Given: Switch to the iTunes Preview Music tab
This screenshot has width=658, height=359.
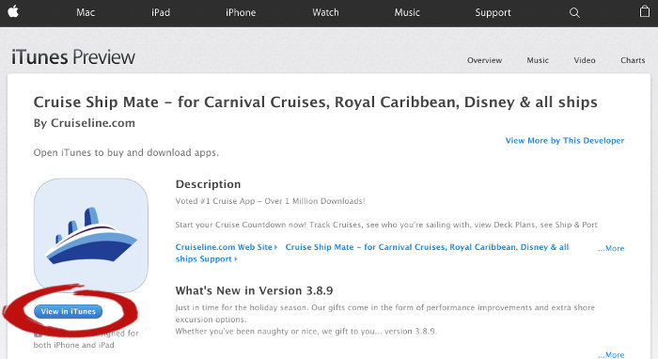Looking at the screenshot, I should click(x=538, y=60).
